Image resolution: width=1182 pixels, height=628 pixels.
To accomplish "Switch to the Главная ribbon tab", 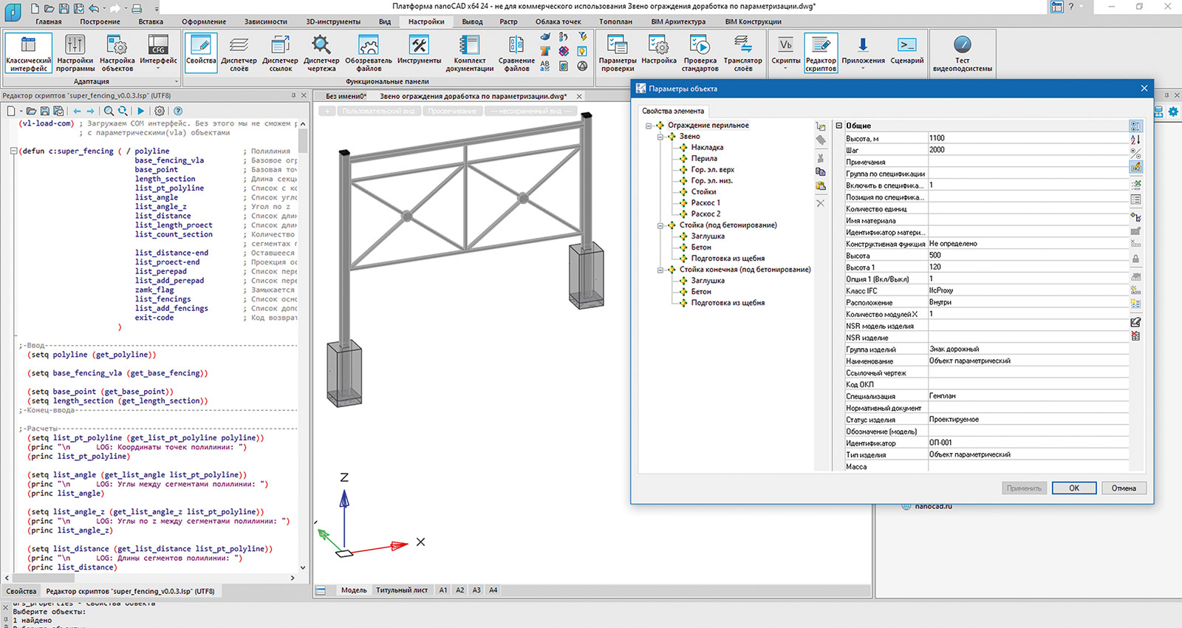I will [x=49, y=21].
